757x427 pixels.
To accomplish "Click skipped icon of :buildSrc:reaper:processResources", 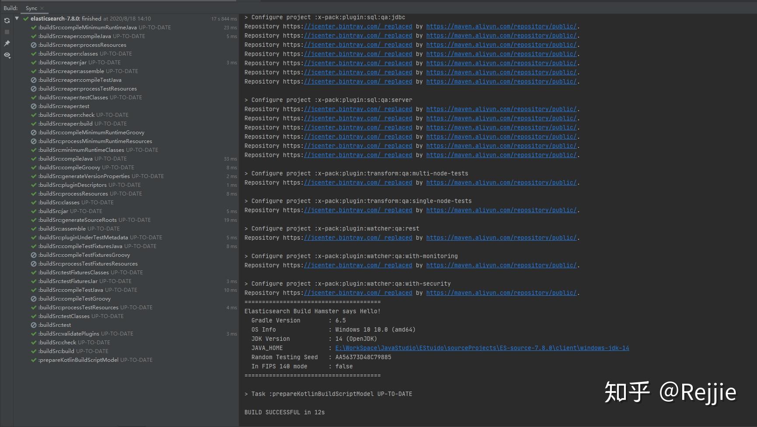I will coord(34,45).
